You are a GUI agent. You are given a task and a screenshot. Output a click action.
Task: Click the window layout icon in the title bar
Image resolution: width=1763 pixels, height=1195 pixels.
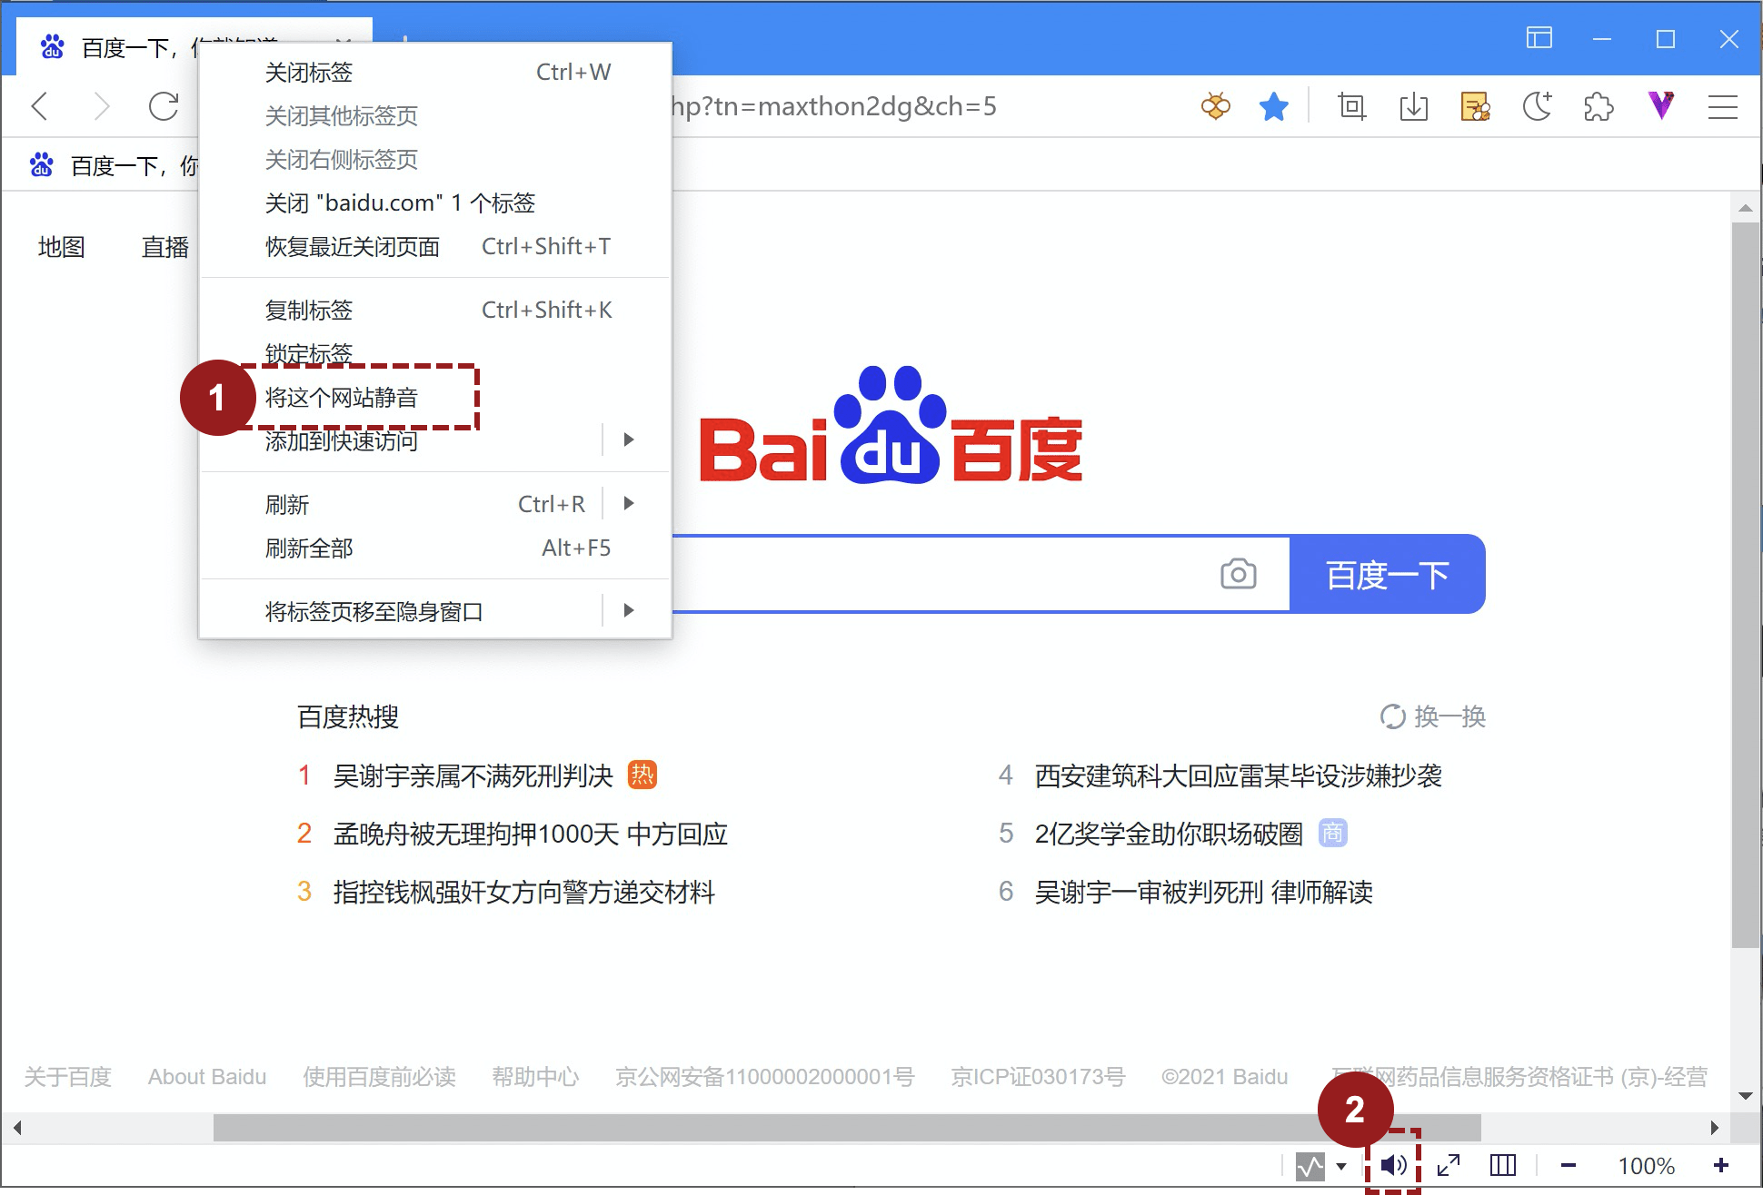tap(1539, 38)
